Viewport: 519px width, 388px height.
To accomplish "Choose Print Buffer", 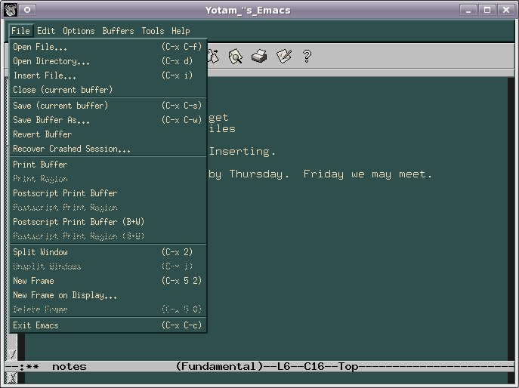I will tap(108, 165).
